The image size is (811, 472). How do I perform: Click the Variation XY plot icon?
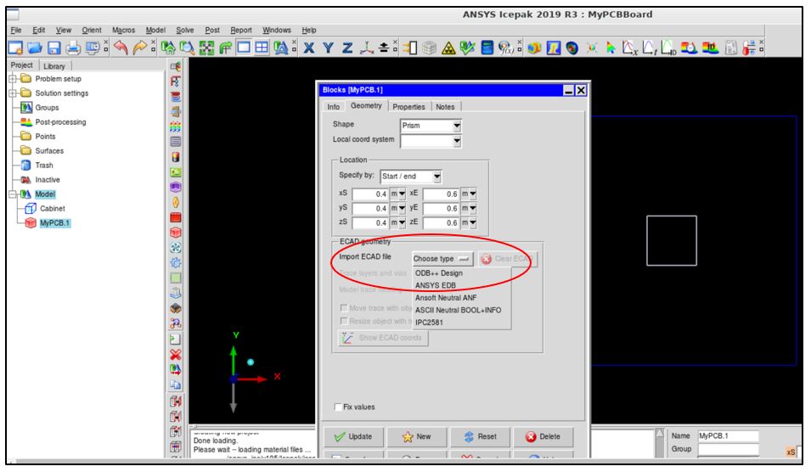pos(630,48)
